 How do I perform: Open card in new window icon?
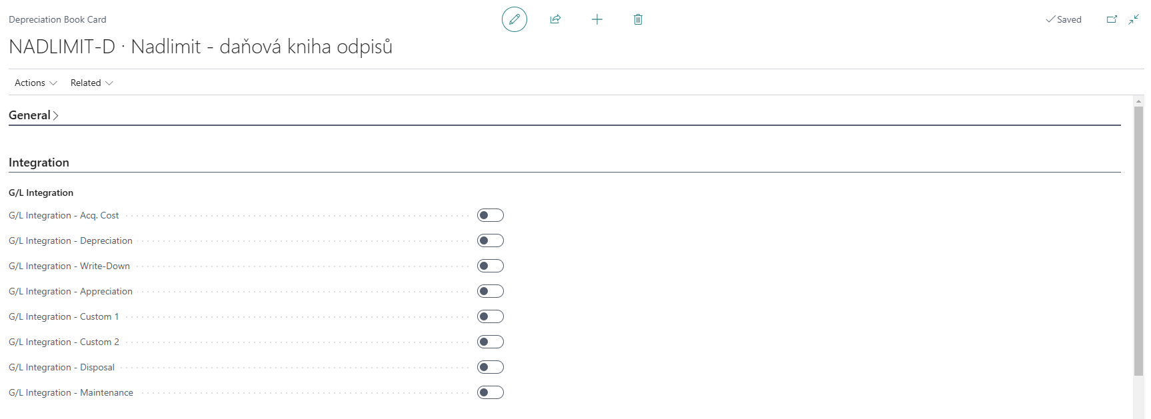pos(1112,19)
